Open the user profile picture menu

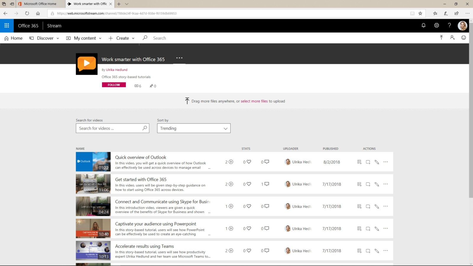[462, 26]
